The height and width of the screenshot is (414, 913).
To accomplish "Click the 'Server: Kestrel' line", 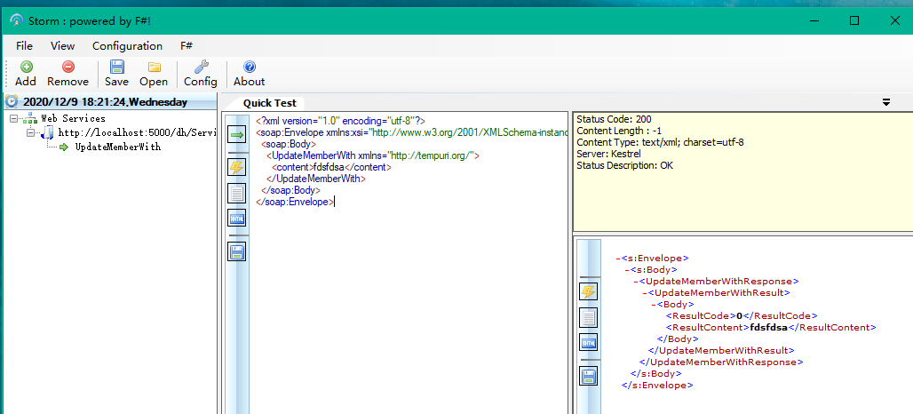I will click(x=608, y=154).
